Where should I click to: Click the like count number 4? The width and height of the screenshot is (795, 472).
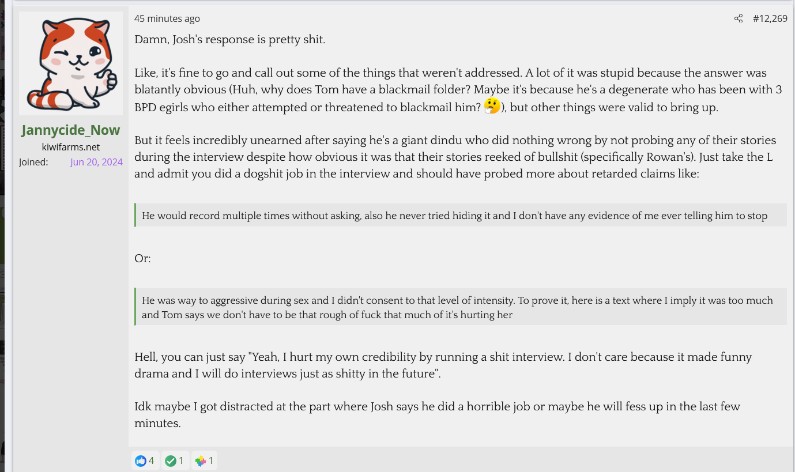tap(152, 460)
